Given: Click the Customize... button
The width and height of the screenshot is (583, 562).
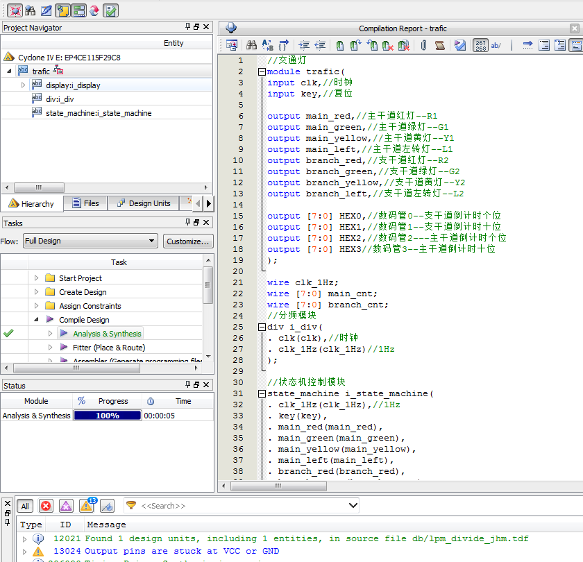Looking at the screenshot, I should (x=189, y=240).
